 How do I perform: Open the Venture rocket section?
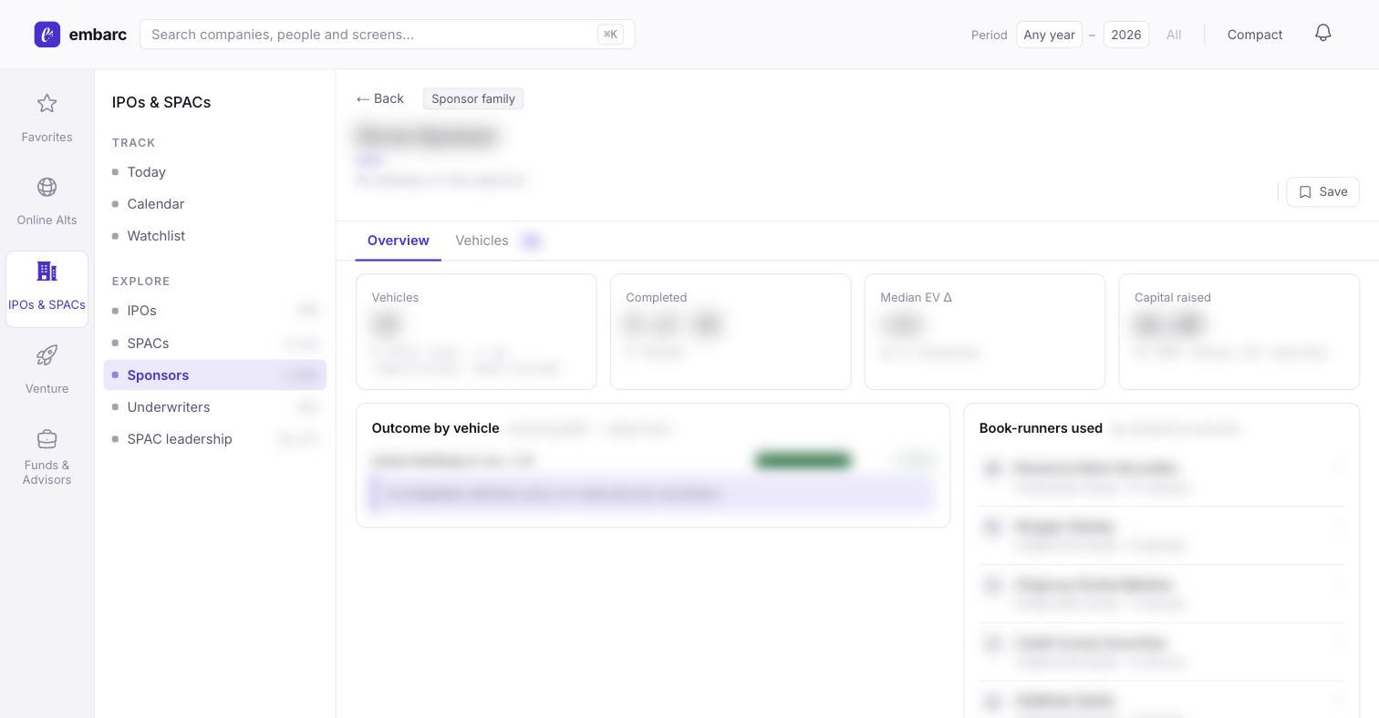pyautogui.click(x=47, y=370)
